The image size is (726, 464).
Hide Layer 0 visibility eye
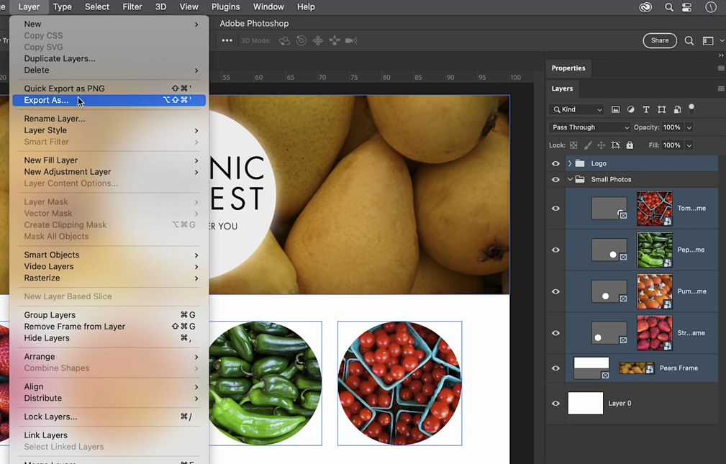pyautogui.click(x=555, y=404)
